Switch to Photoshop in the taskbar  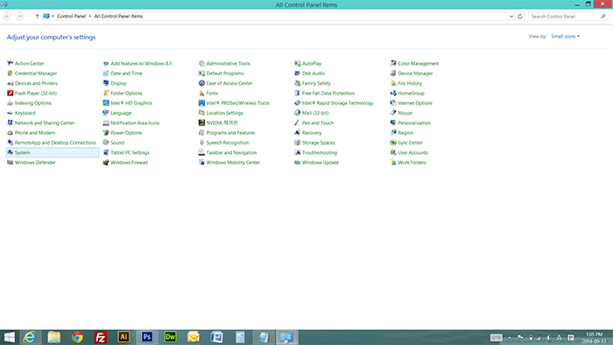tap(147, 337)
